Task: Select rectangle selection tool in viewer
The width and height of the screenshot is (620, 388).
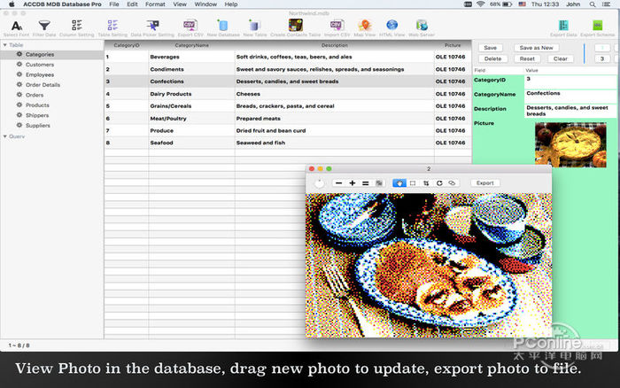Action: point(413,183)
